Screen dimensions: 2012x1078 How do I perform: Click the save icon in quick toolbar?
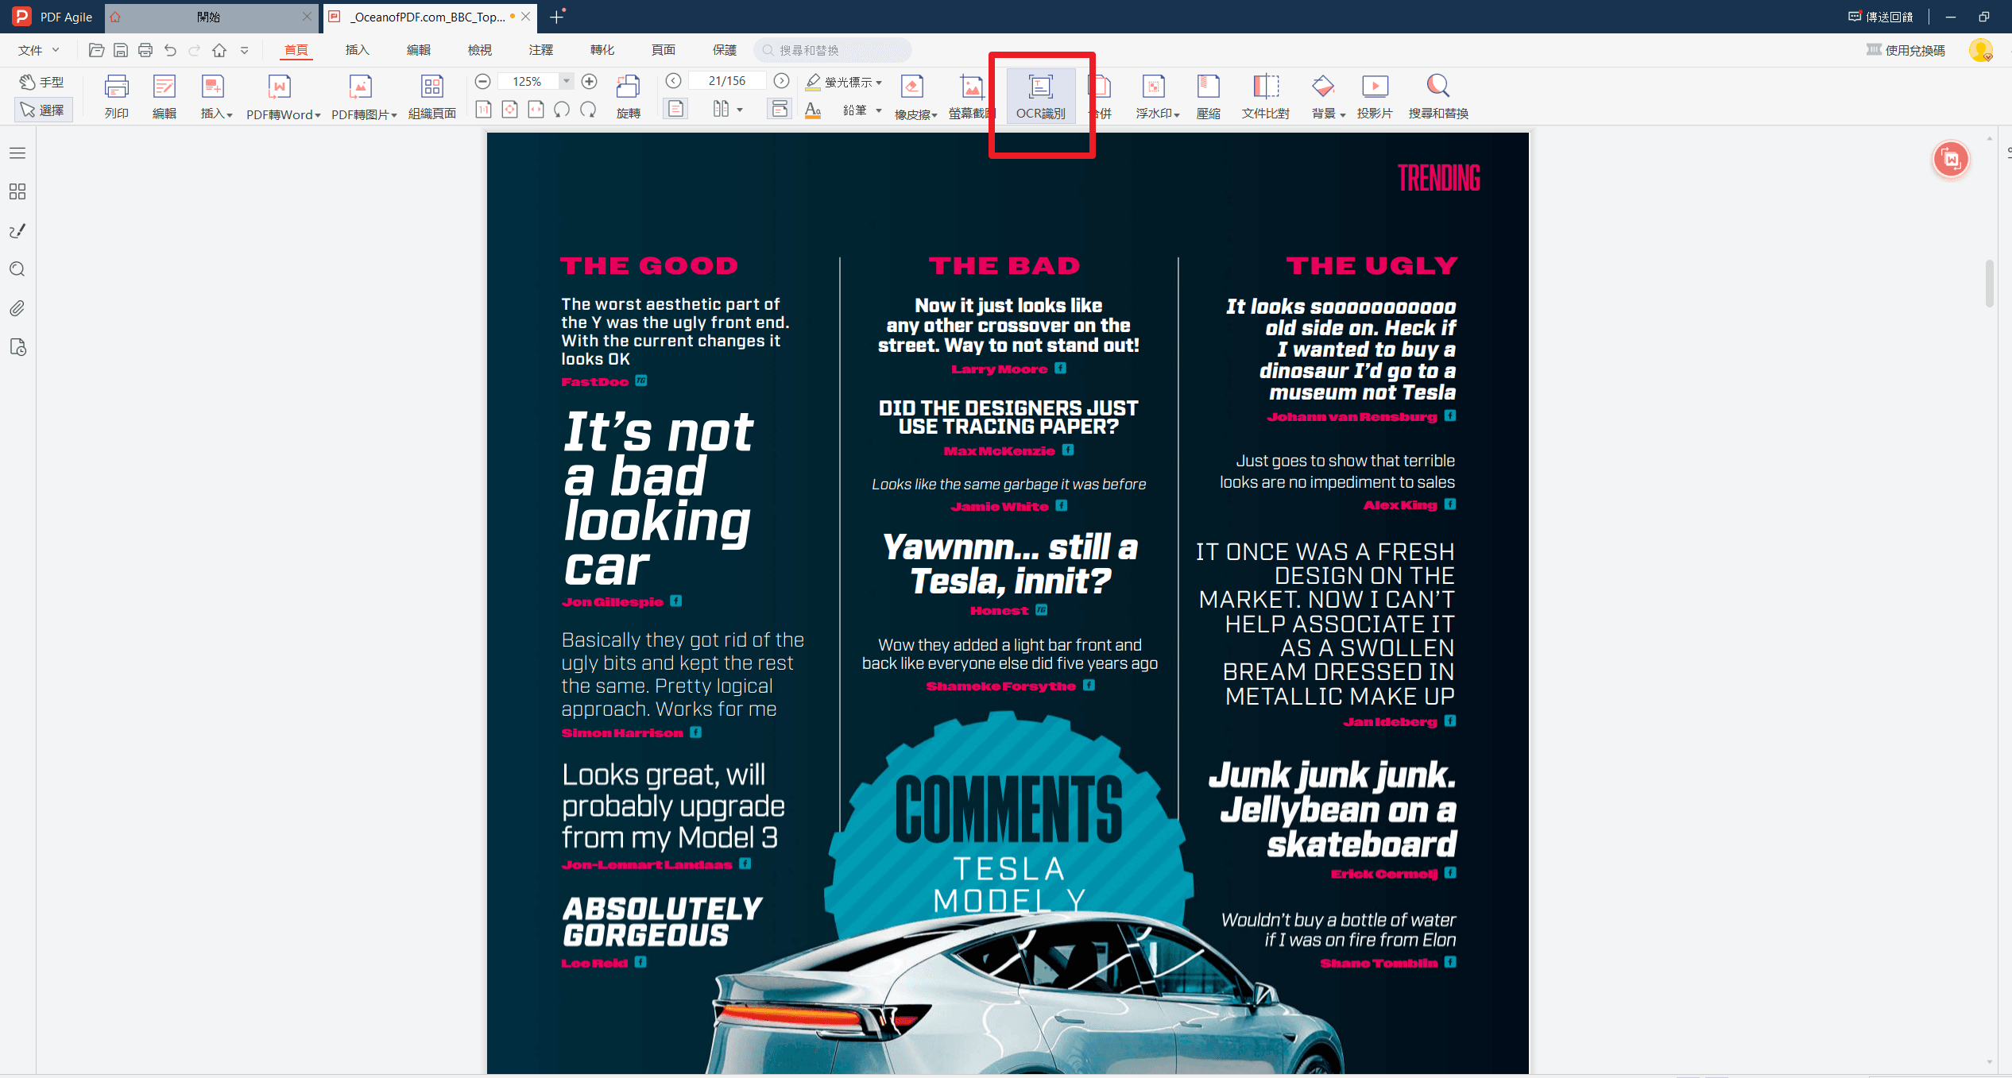click(121, 50)
